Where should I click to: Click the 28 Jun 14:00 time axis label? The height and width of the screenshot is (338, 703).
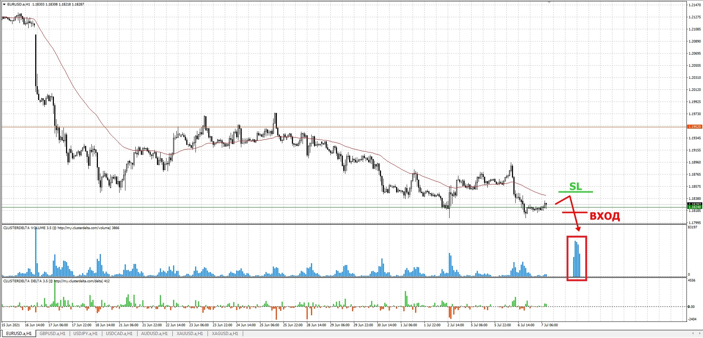coord(316,325)
